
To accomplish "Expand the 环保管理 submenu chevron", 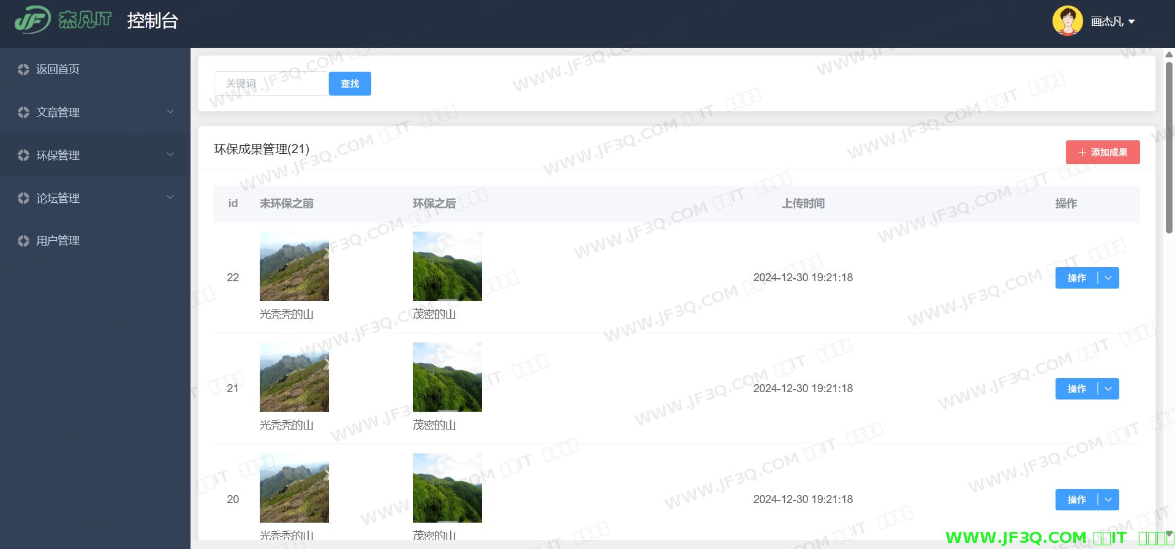I will (170, 154).
